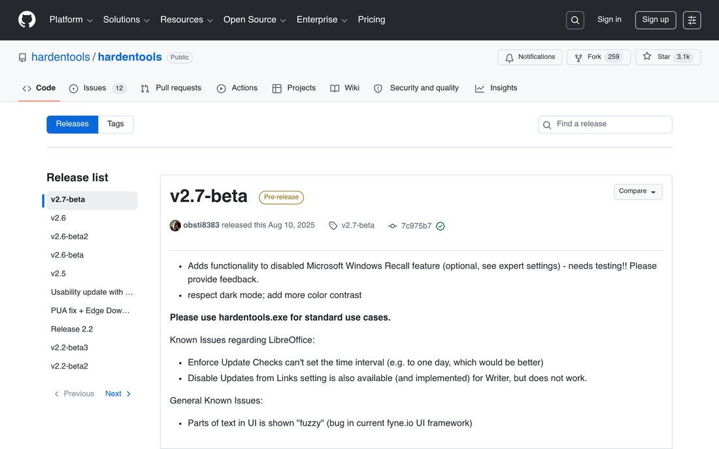Expand the Resources menu

[x=187, y=20]
